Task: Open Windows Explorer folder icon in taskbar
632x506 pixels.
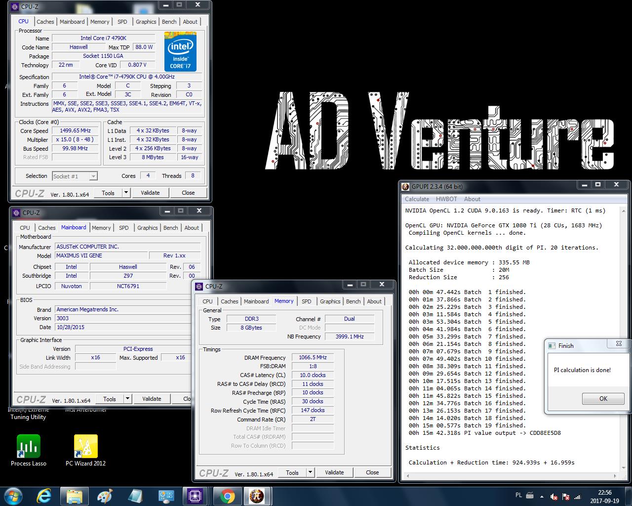Action: (x=75, y=496)
